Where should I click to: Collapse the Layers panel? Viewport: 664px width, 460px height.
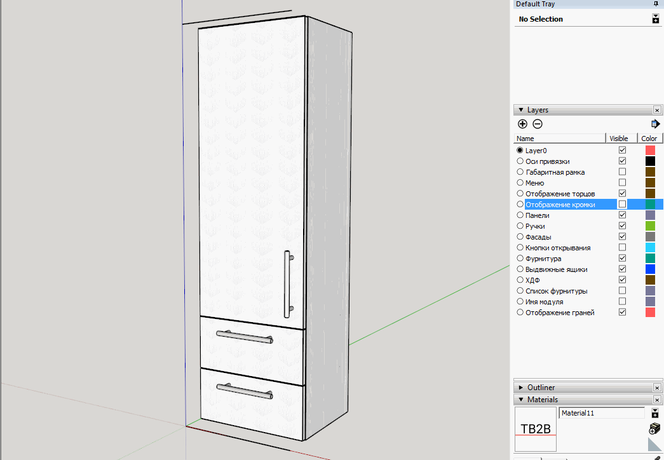click(x=521, y=110)
